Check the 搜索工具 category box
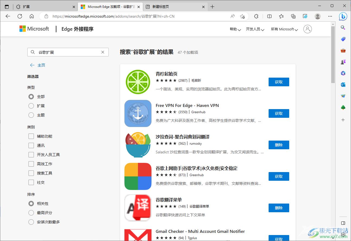This screenshot has height=241, width=351. pyautogui.click(x=31, y=173)
